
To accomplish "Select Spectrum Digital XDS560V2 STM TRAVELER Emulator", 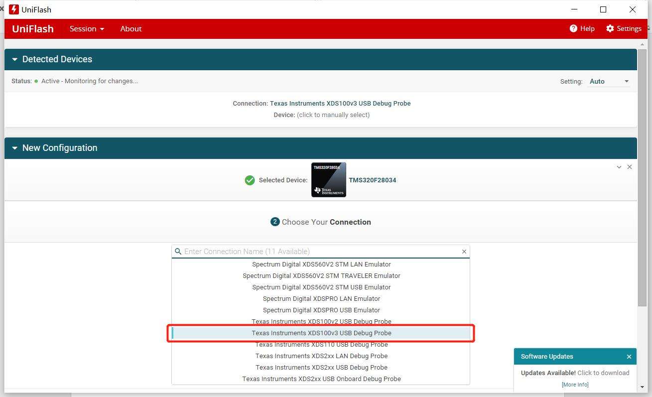I will coord(321,276).
